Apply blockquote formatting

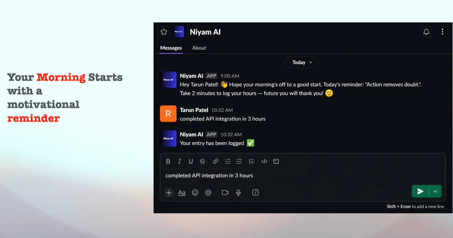pyautogui.click(x=252, y=161)
